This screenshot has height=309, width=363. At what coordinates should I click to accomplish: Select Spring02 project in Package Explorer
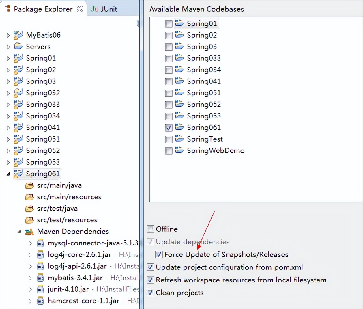(41, 70)
